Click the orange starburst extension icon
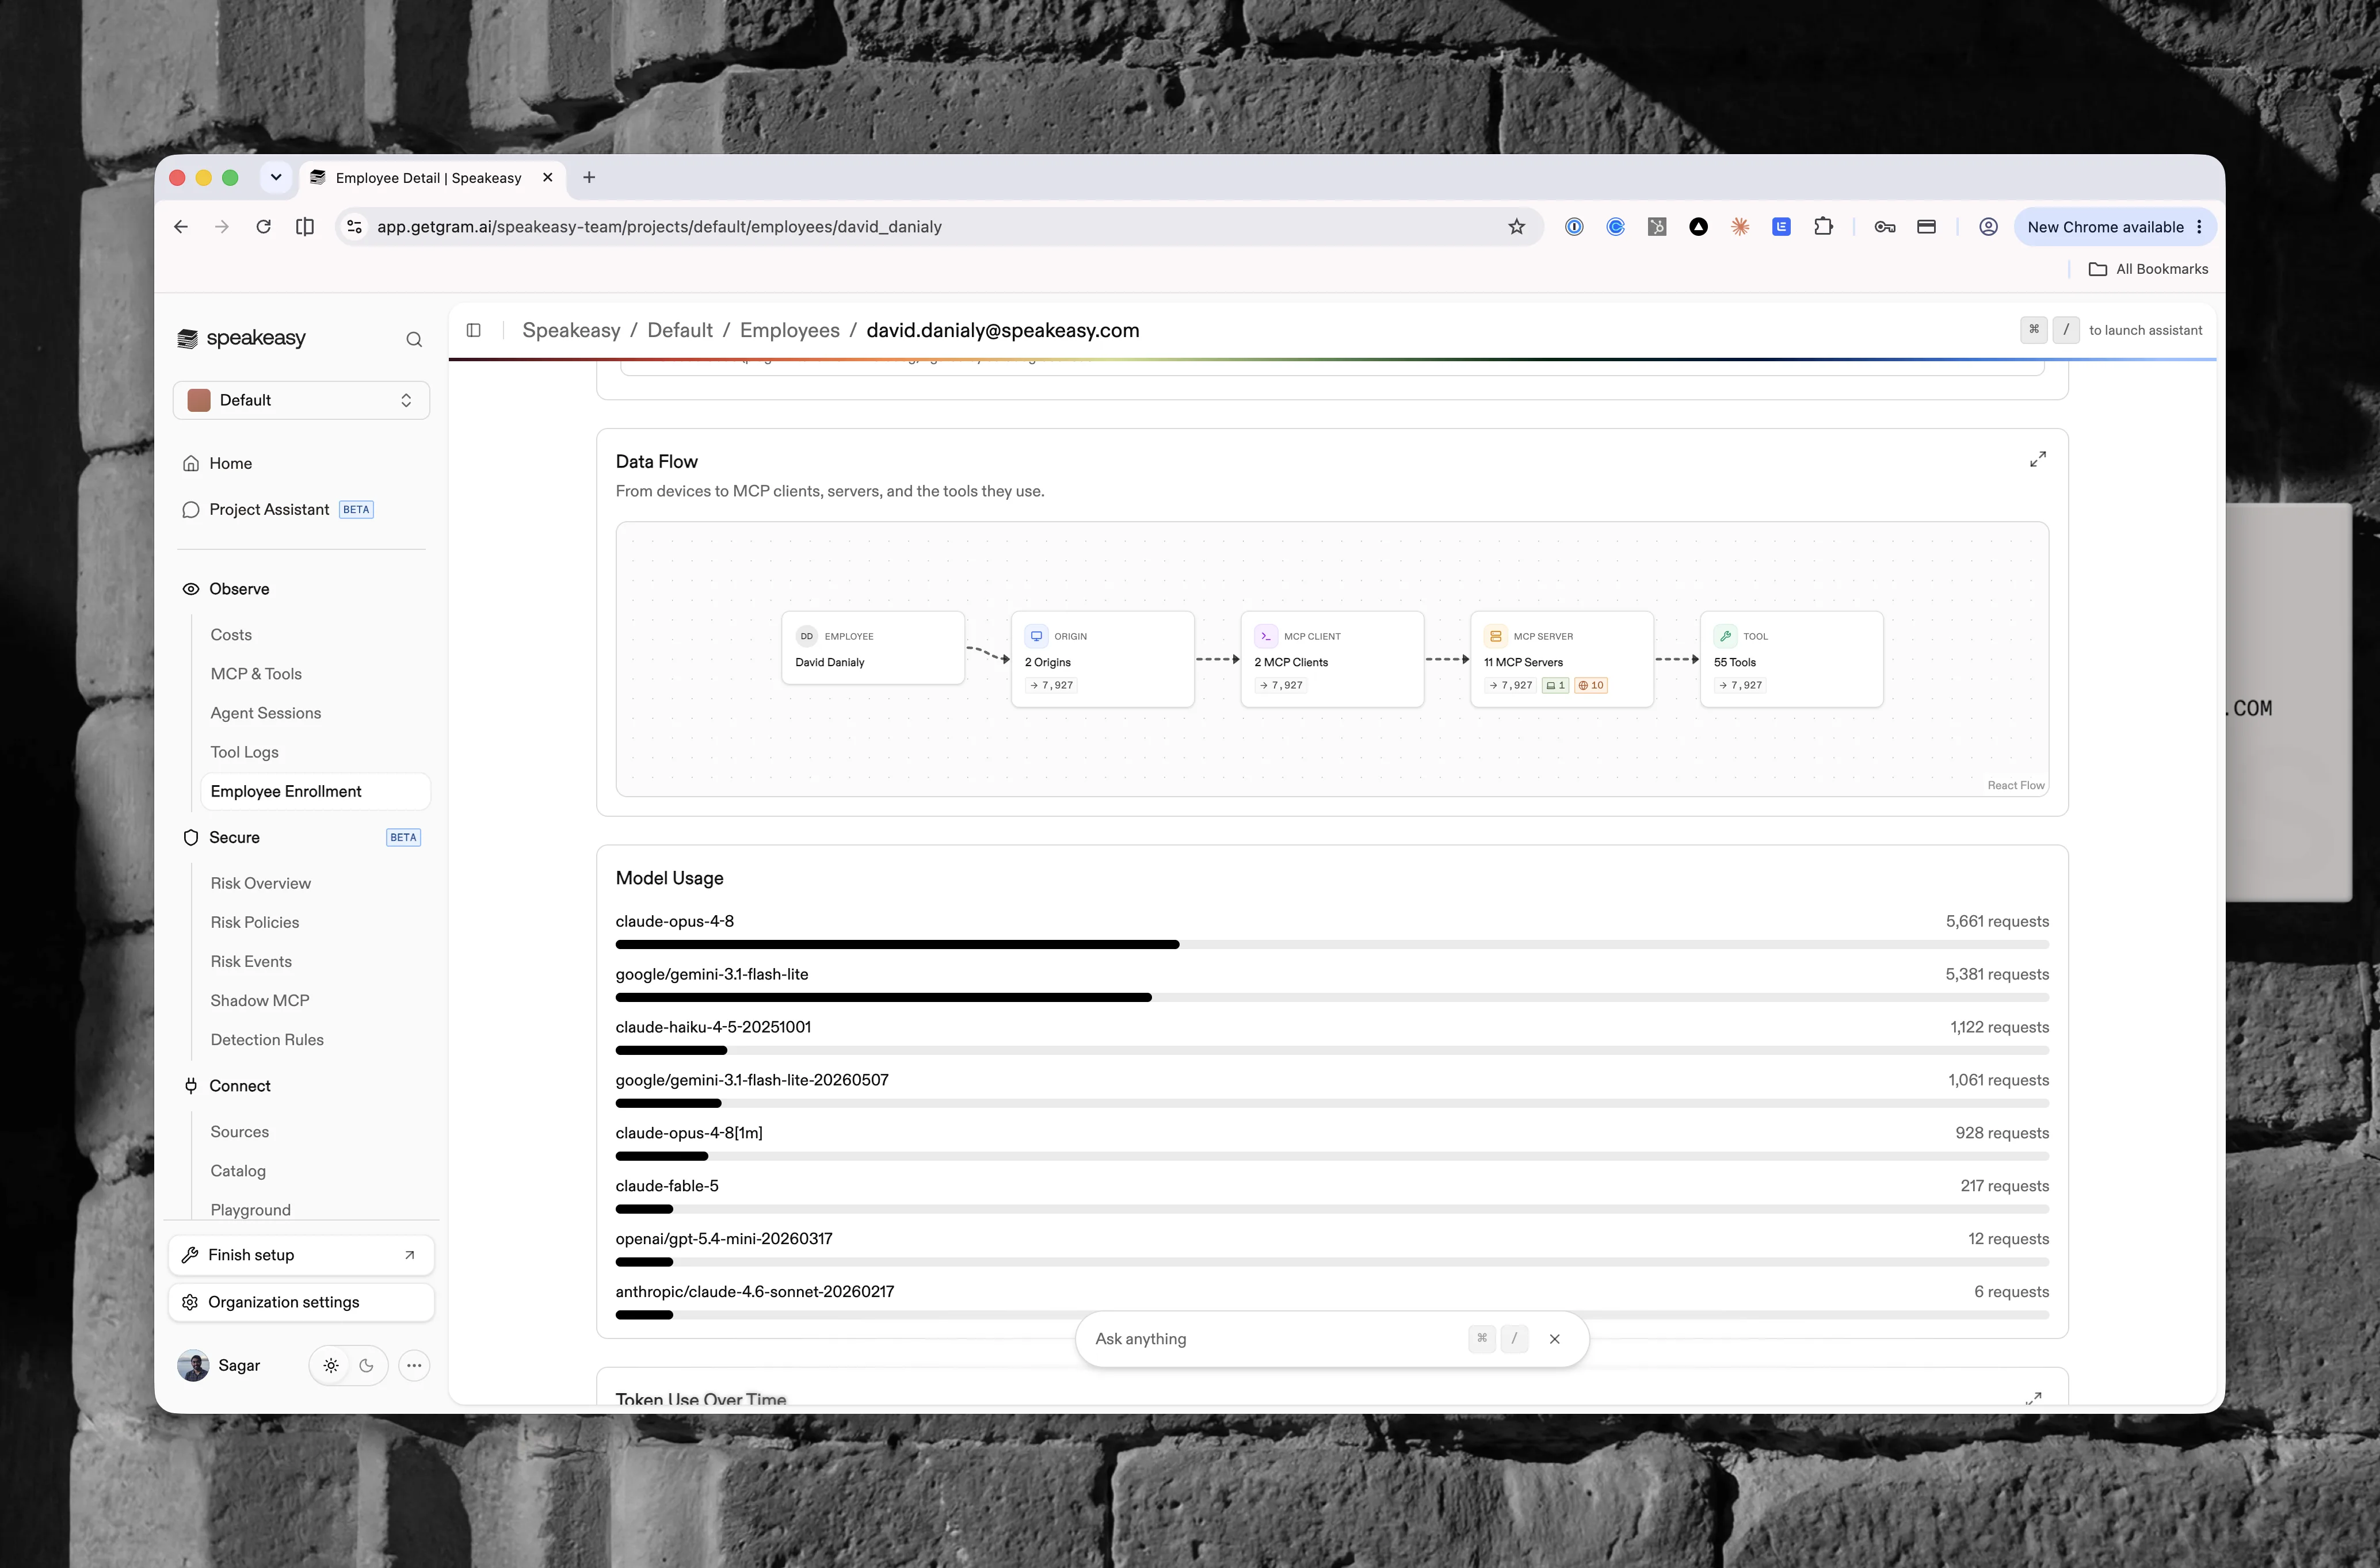 [1740, 227]
